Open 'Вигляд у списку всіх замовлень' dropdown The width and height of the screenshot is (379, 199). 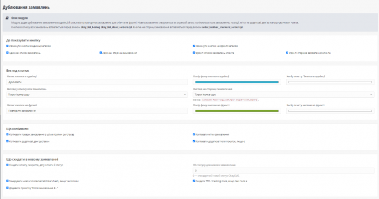pyautogui.click(x=97, y=95)
